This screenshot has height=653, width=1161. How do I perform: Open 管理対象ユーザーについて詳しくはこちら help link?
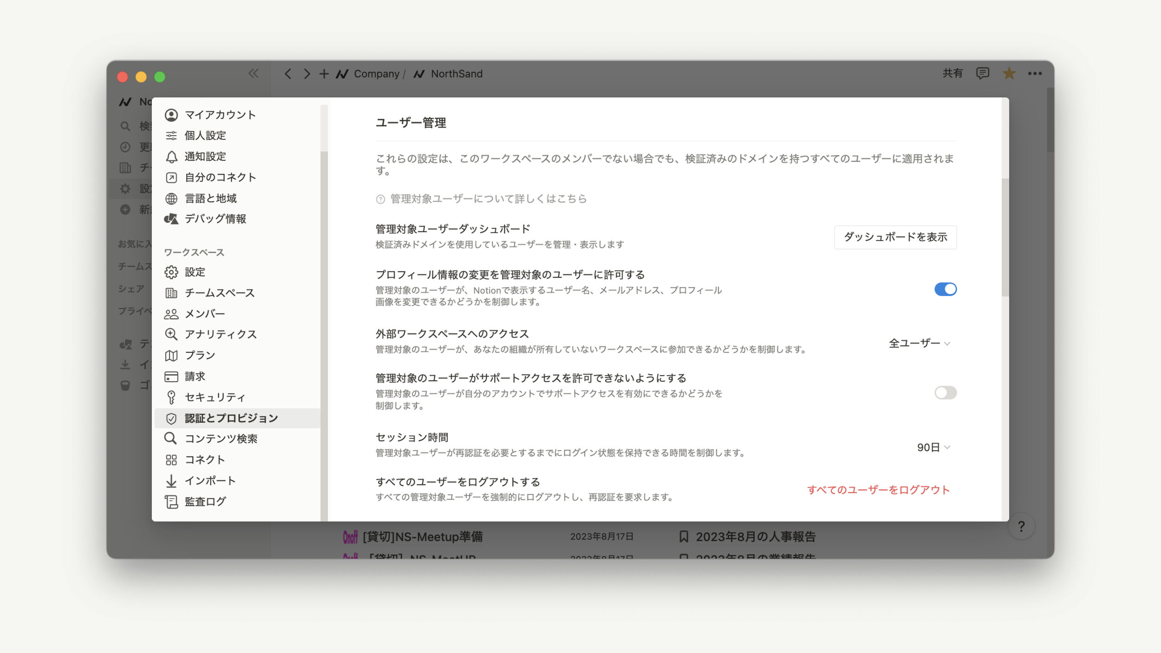[x=488, y=199]
